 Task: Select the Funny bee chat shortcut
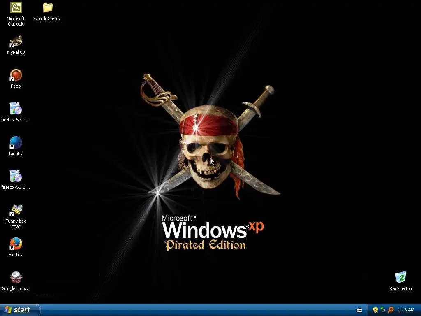[16, 210]
